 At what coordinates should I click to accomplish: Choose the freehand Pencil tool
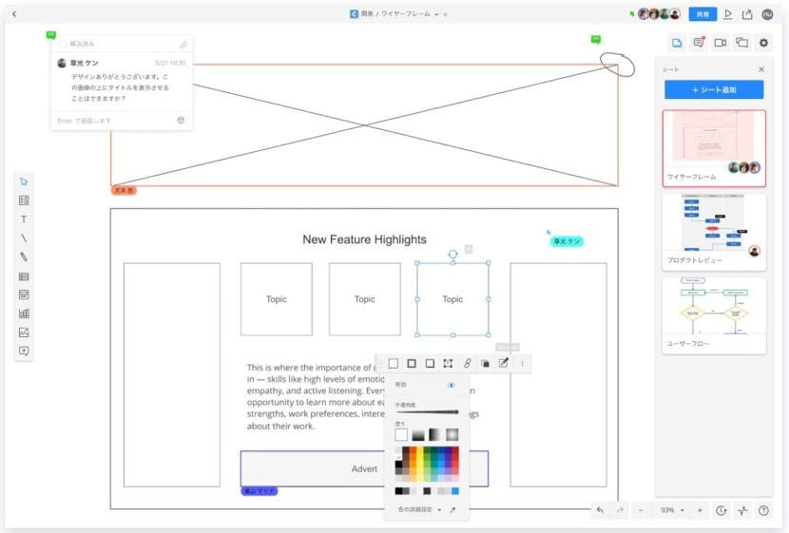click(24, 257)
